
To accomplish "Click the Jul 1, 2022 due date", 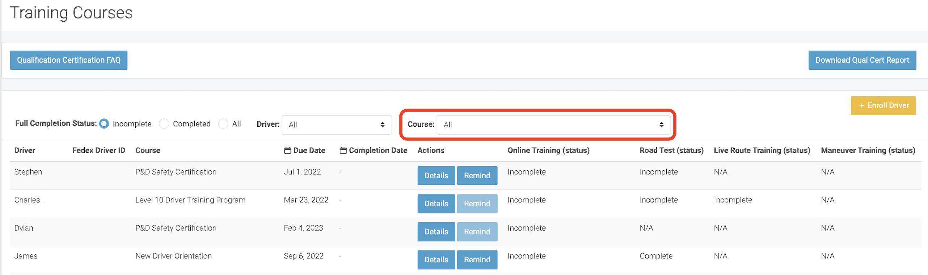I will click(302, 172).
